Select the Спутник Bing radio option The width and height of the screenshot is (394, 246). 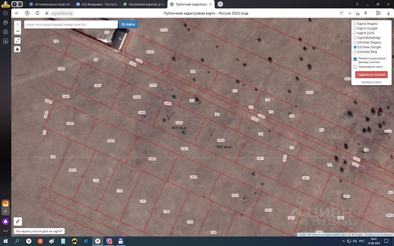coord(355,52)
